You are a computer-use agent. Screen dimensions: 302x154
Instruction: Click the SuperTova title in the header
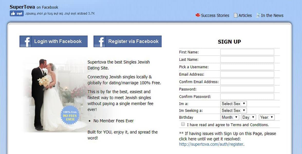[x=22, y=7]
